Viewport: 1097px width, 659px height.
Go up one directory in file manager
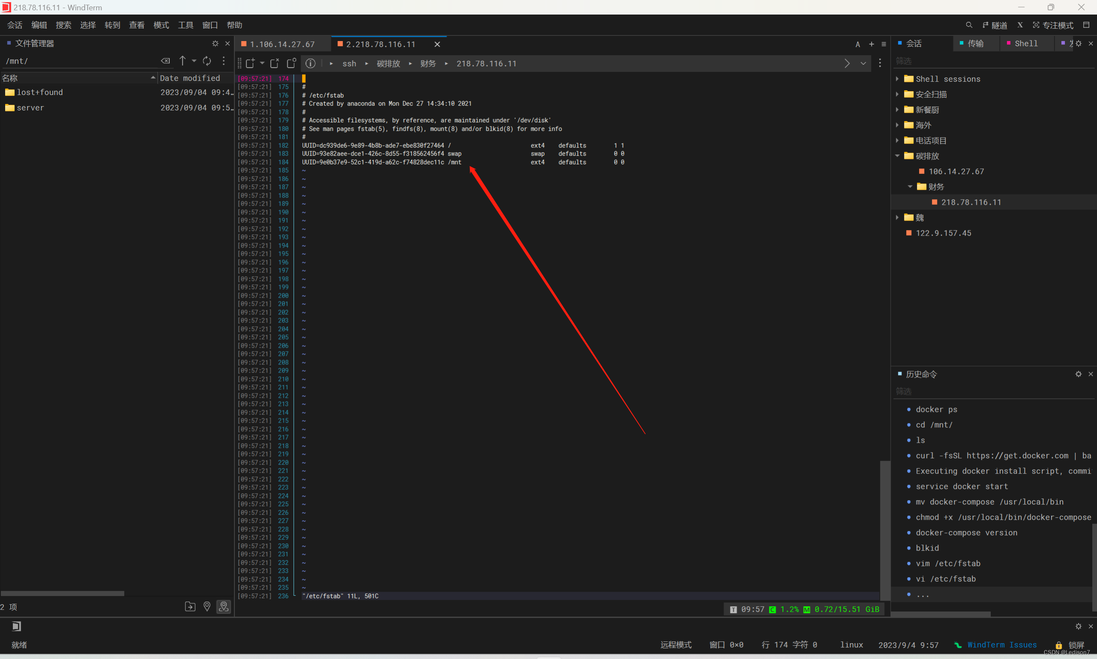182,61
